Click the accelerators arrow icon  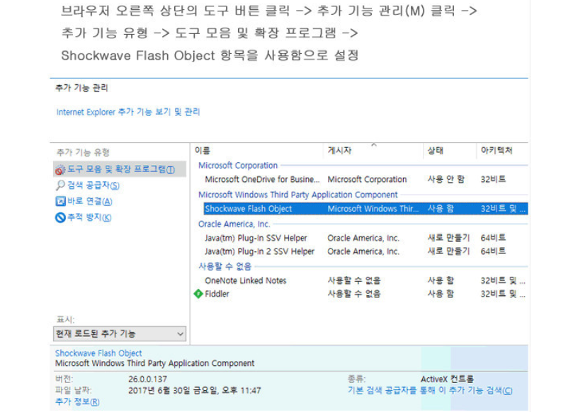pos(60,201)
